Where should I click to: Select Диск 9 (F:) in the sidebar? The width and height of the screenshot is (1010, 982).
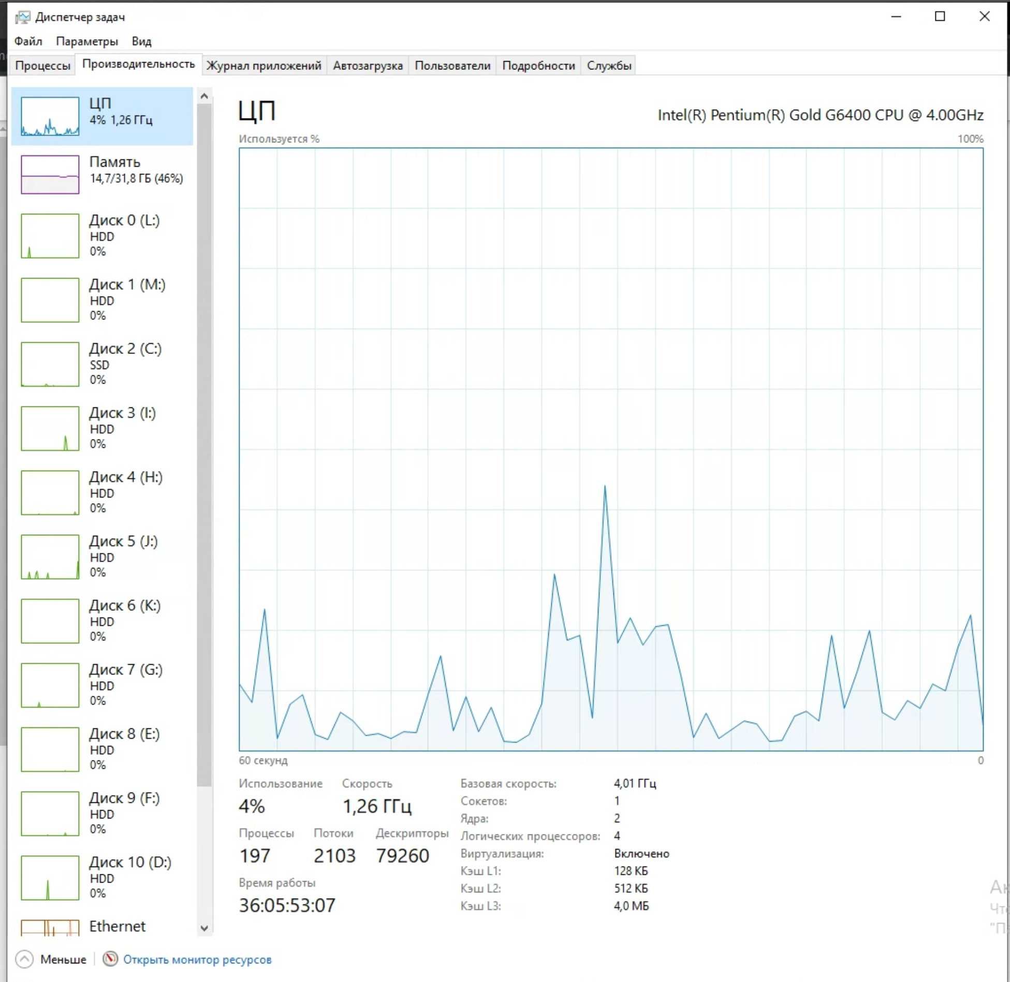[x=102, y=813]
